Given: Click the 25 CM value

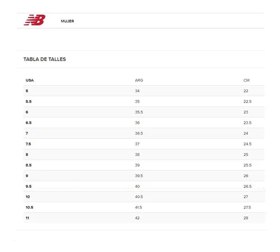Looking at the screenshot, I should (246, 155).
